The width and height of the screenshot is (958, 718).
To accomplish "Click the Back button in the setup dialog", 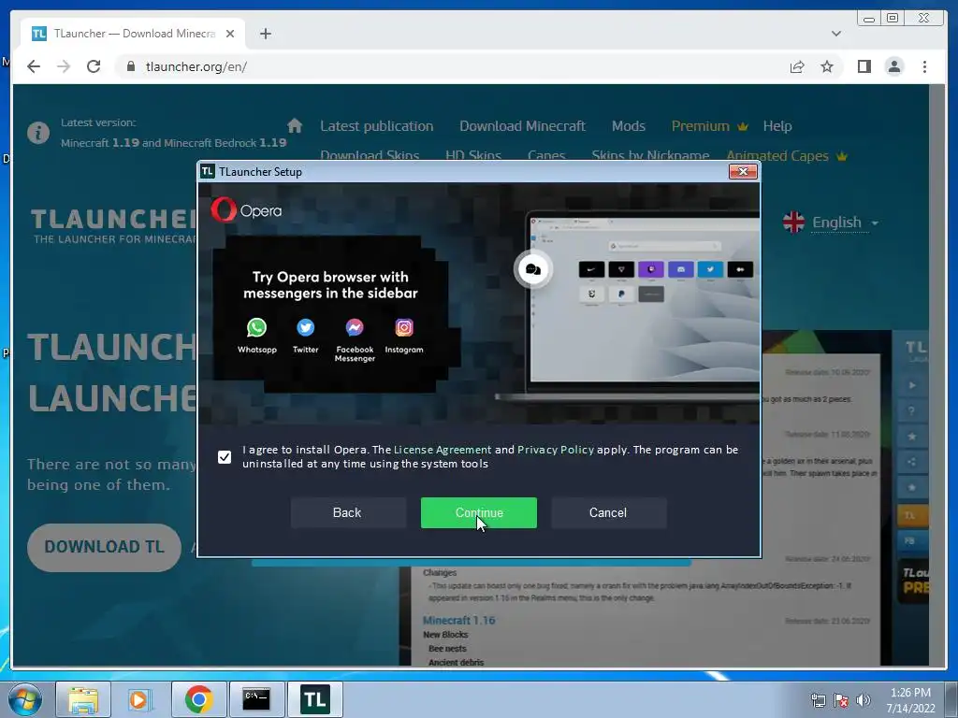I will coord(347,512).
